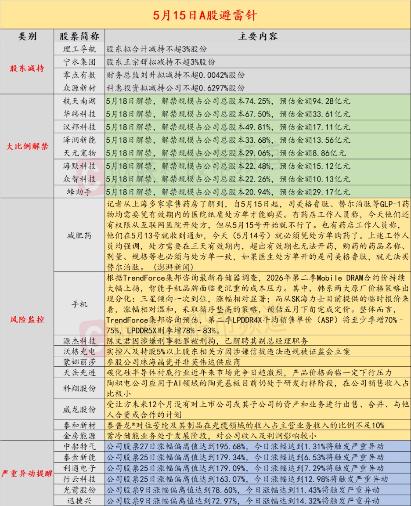Click the TrendForce Mobile DRAM paragraph

pos(258,304)
